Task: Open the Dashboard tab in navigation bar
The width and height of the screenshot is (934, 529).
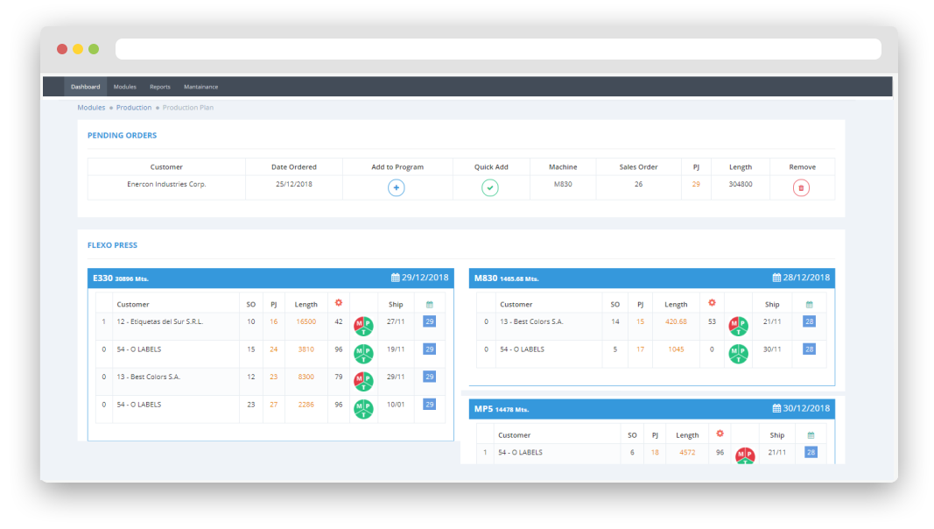Action: [x=85, y=87]
